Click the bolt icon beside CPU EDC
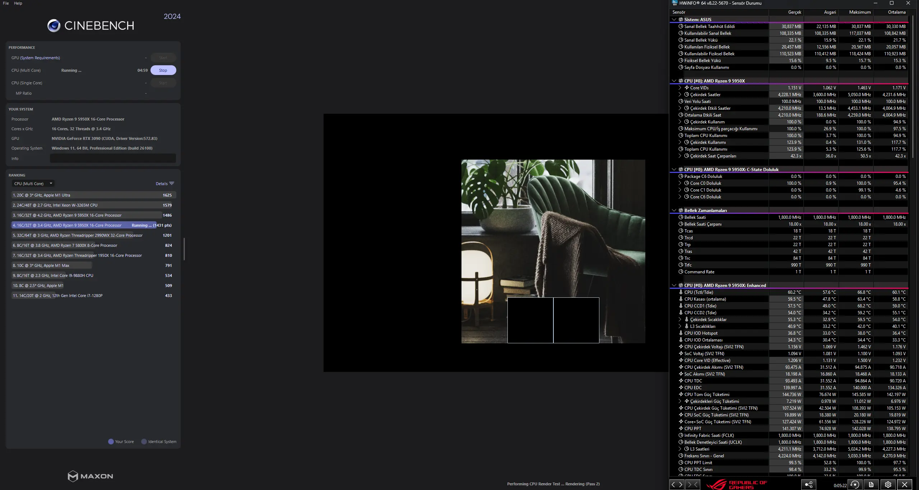This screenshot has height=490, width=919. click(681, 387)
